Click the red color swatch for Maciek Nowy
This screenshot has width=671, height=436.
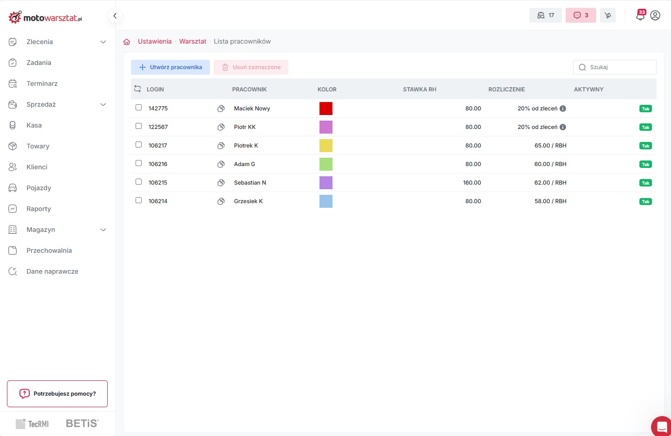[326, 109]
